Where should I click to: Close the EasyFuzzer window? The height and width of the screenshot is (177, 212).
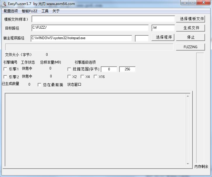(204, 3)
